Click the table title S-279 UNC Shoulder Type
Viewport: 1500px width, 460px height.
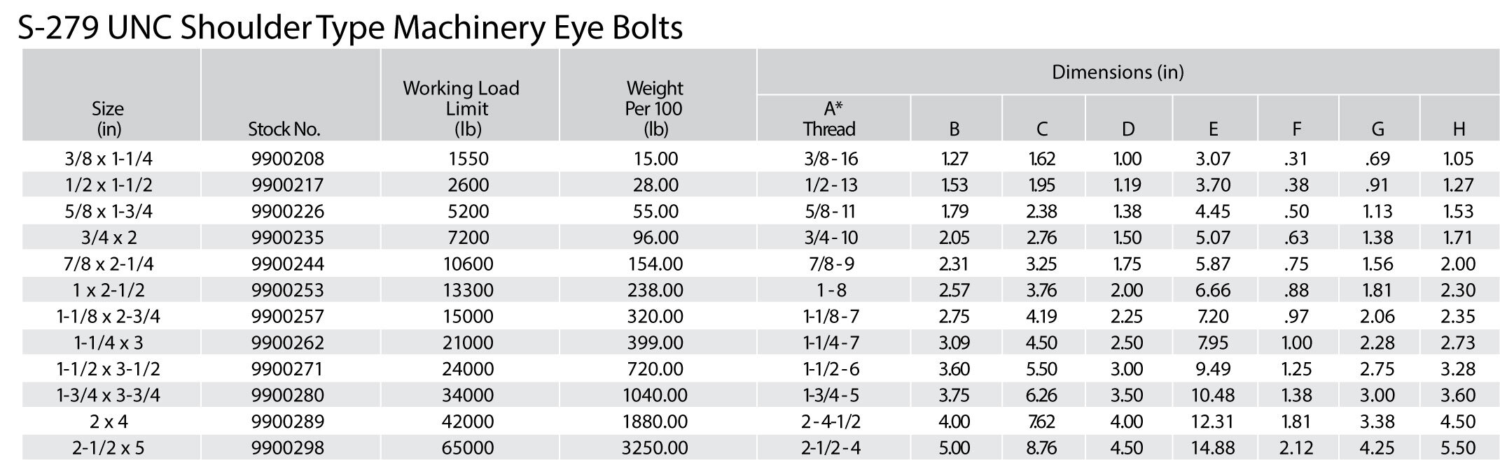coord(350,28)
